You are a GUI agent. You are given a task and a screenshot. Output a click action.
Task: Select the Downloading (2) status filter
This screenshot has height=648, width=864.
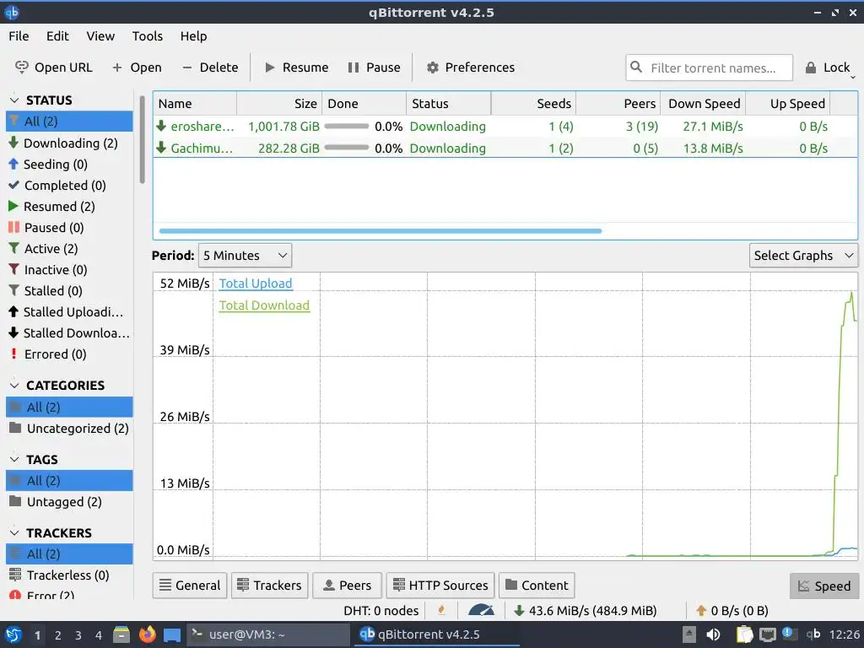69,143
